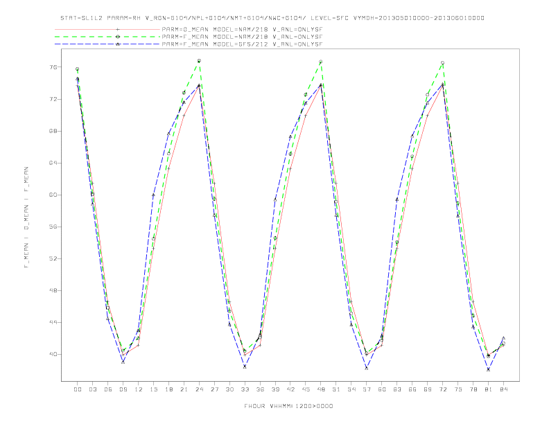Screen dimensions: 549x424
Task: Click the blue triangle marker above hour 15
Action: 153,195
